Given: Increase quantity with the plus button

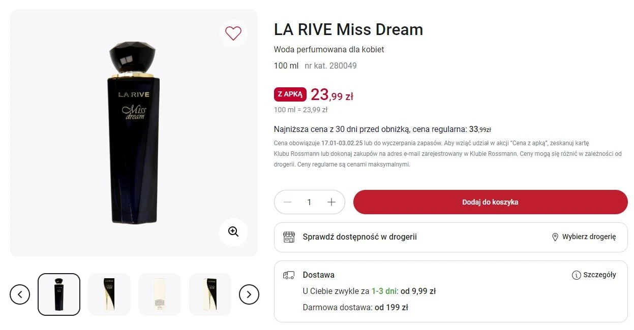Looking at the screenshot, I should (x=331, y=202).
